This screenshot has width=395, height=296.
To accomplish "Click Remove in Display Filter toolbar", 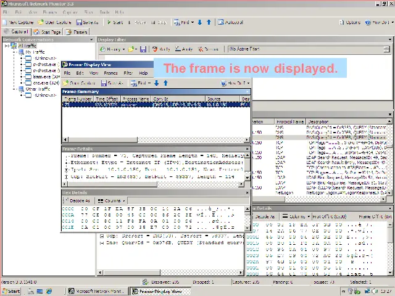I will (208, 49).
